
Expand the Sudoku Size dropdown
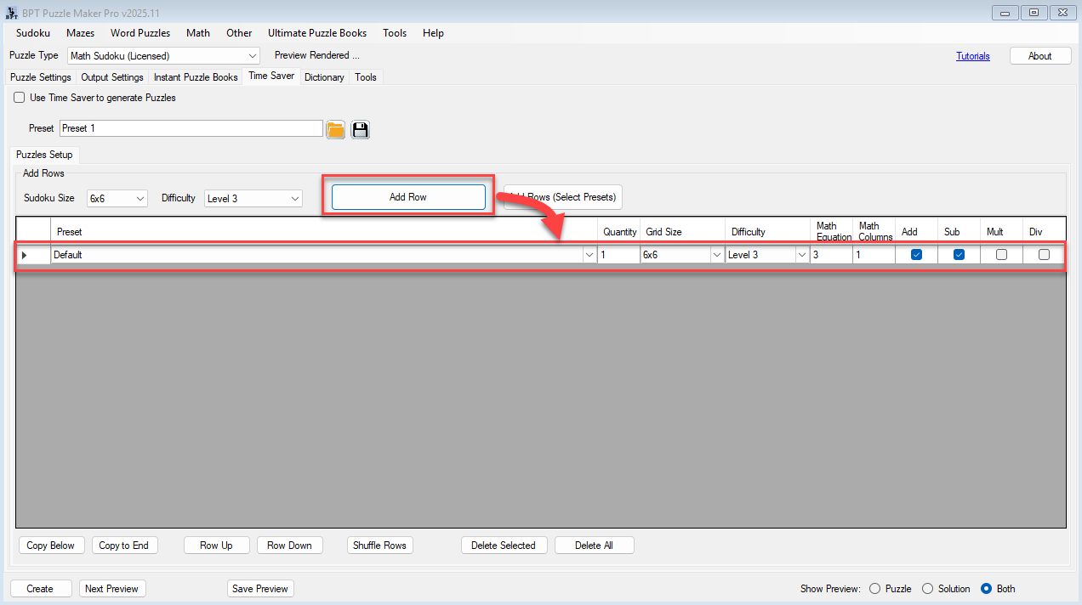(140, 199)
